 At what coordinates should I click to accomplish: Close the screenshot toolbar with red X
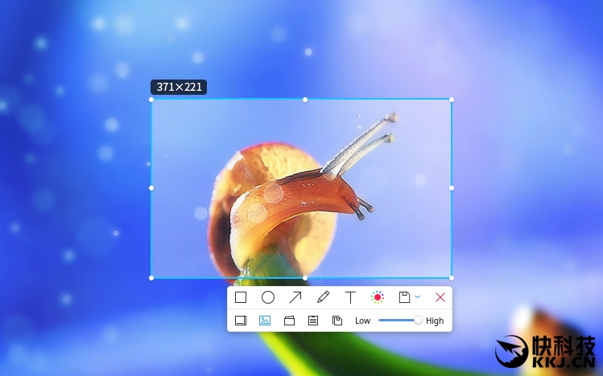click(440, 297)
